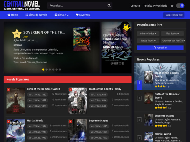Open Vol. 13 Cap. 1828 chapter
The image size is (190, 142).
pos(37,106)
